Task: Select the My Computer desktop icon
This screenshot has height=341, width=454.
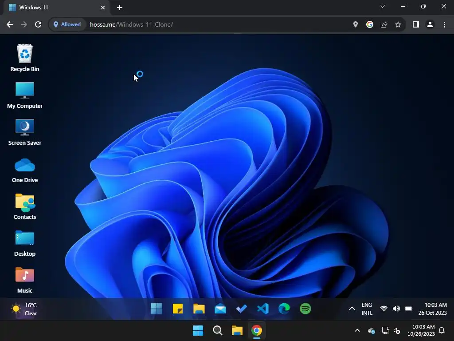Action: (x=25, y=95)
